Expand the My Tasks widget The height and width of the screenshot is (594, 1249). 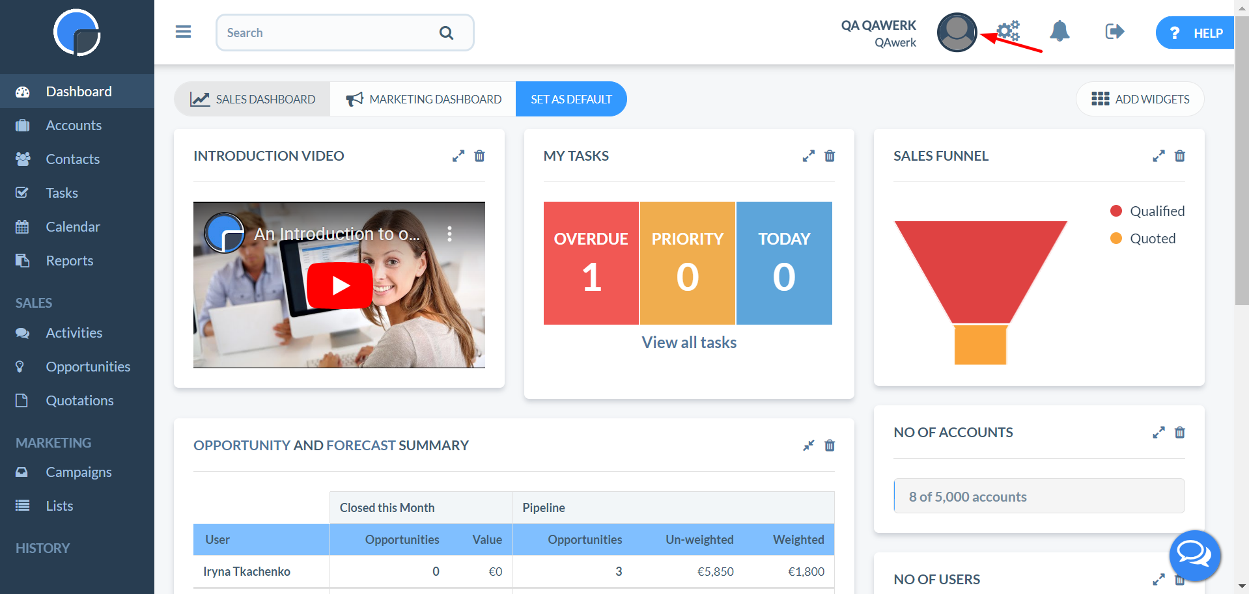[809, 156]
